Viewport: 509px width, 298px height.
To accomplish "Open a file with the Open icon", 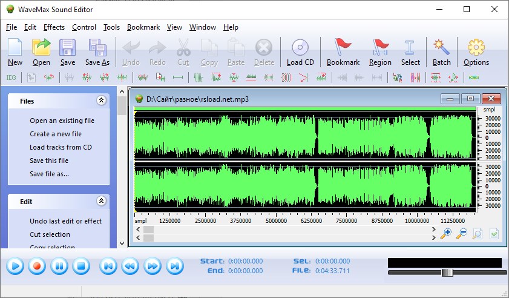I will (41, 47).
